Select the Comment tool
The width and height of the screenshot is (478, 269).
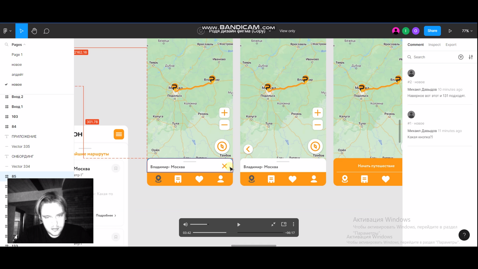coord(46,31)
